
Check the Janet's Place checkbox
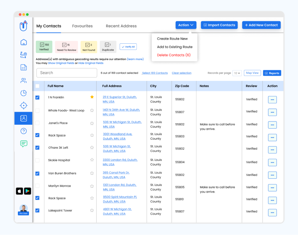point(38,123)
